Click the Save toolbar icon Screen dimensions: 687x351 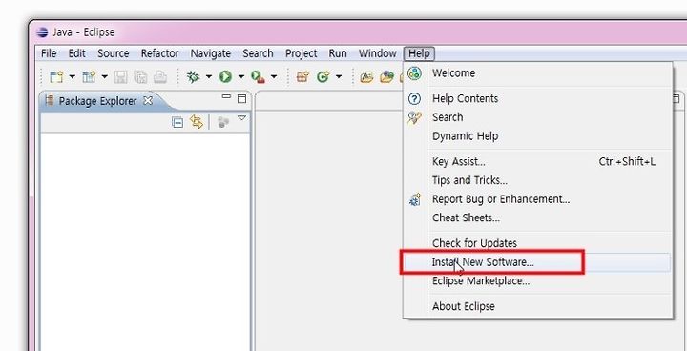[120, 77]
